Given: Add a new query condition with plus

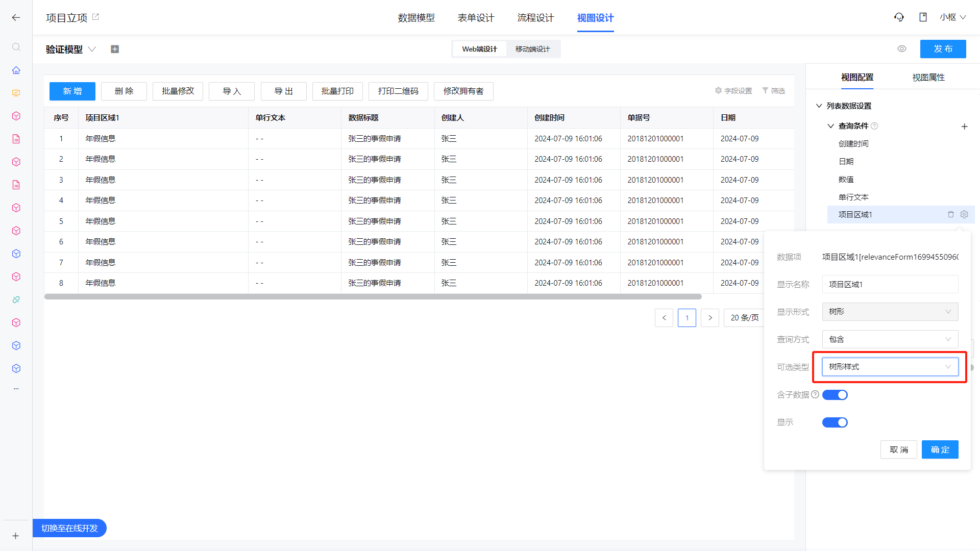Looking at the screenshot, I should coord(964,127).
